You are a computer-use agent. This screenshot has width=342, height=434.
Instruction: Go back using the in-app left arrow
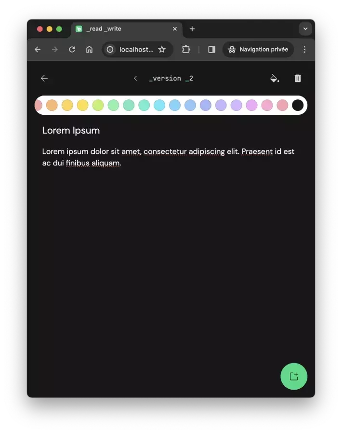tap(44, 78)
